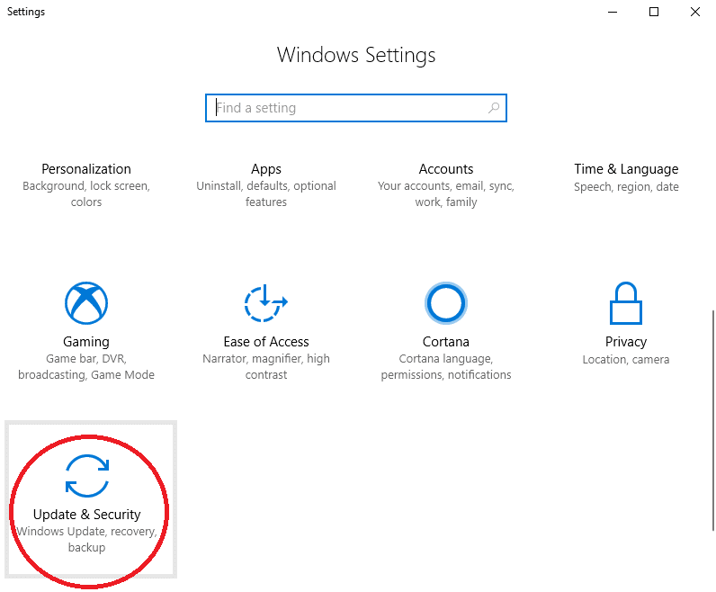
Task: Click the Update & Security title
Action: pos(86,515)
